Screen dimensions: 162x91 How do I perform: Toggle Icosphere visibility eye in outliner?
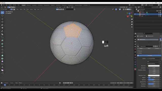click(159, 14)
